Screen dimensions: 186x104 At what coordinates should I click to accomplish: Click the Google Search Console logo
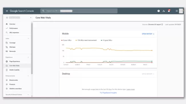click(22, 11)
